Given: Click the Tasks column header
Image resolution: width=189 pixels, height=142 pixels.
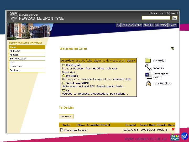Looking at the screenshot, I should (x=66, y=125).
